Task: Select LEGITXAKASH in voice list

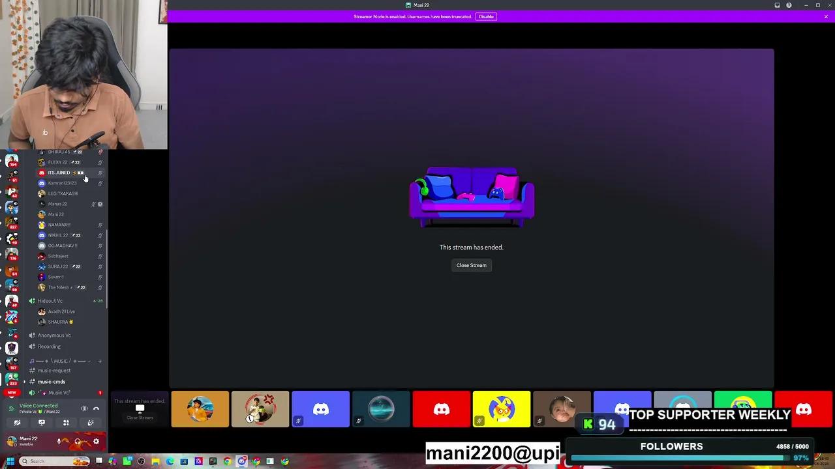Action: (x=69, y=193)
